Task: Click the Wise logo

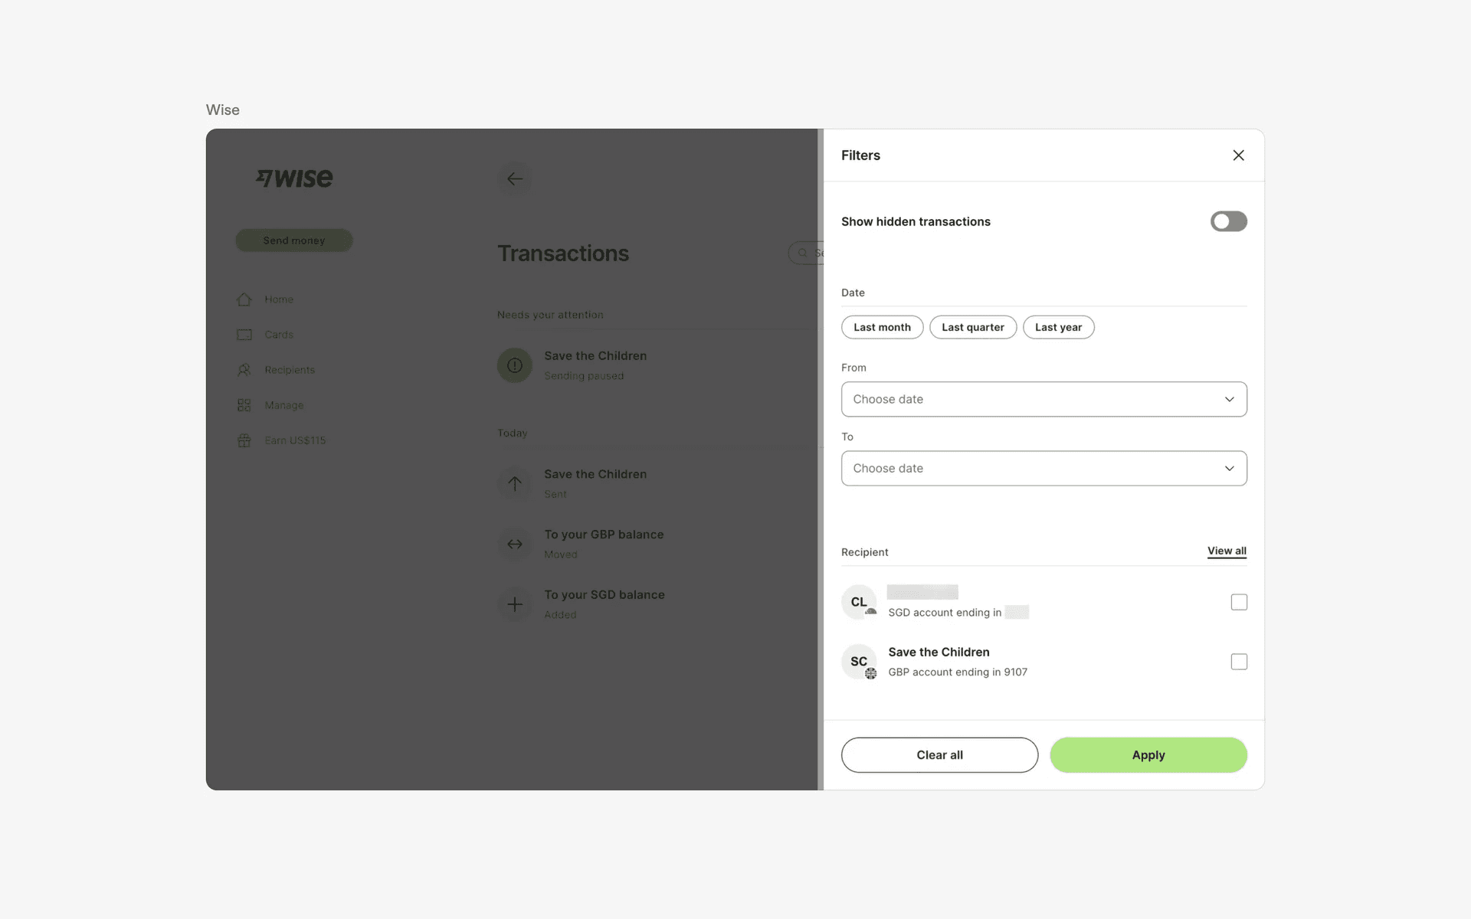Action: pos(294,178)
